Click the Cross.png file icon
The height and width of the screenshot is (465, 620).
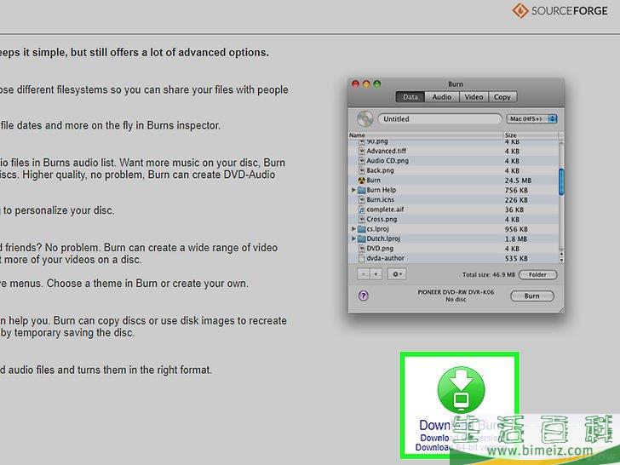coord(361,219)
